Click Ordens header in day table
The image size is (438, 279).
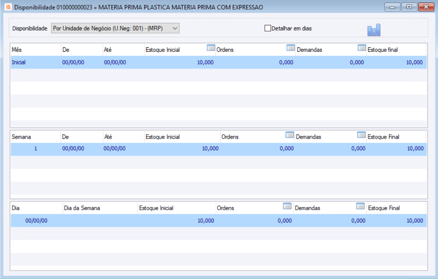coord(225,208)
